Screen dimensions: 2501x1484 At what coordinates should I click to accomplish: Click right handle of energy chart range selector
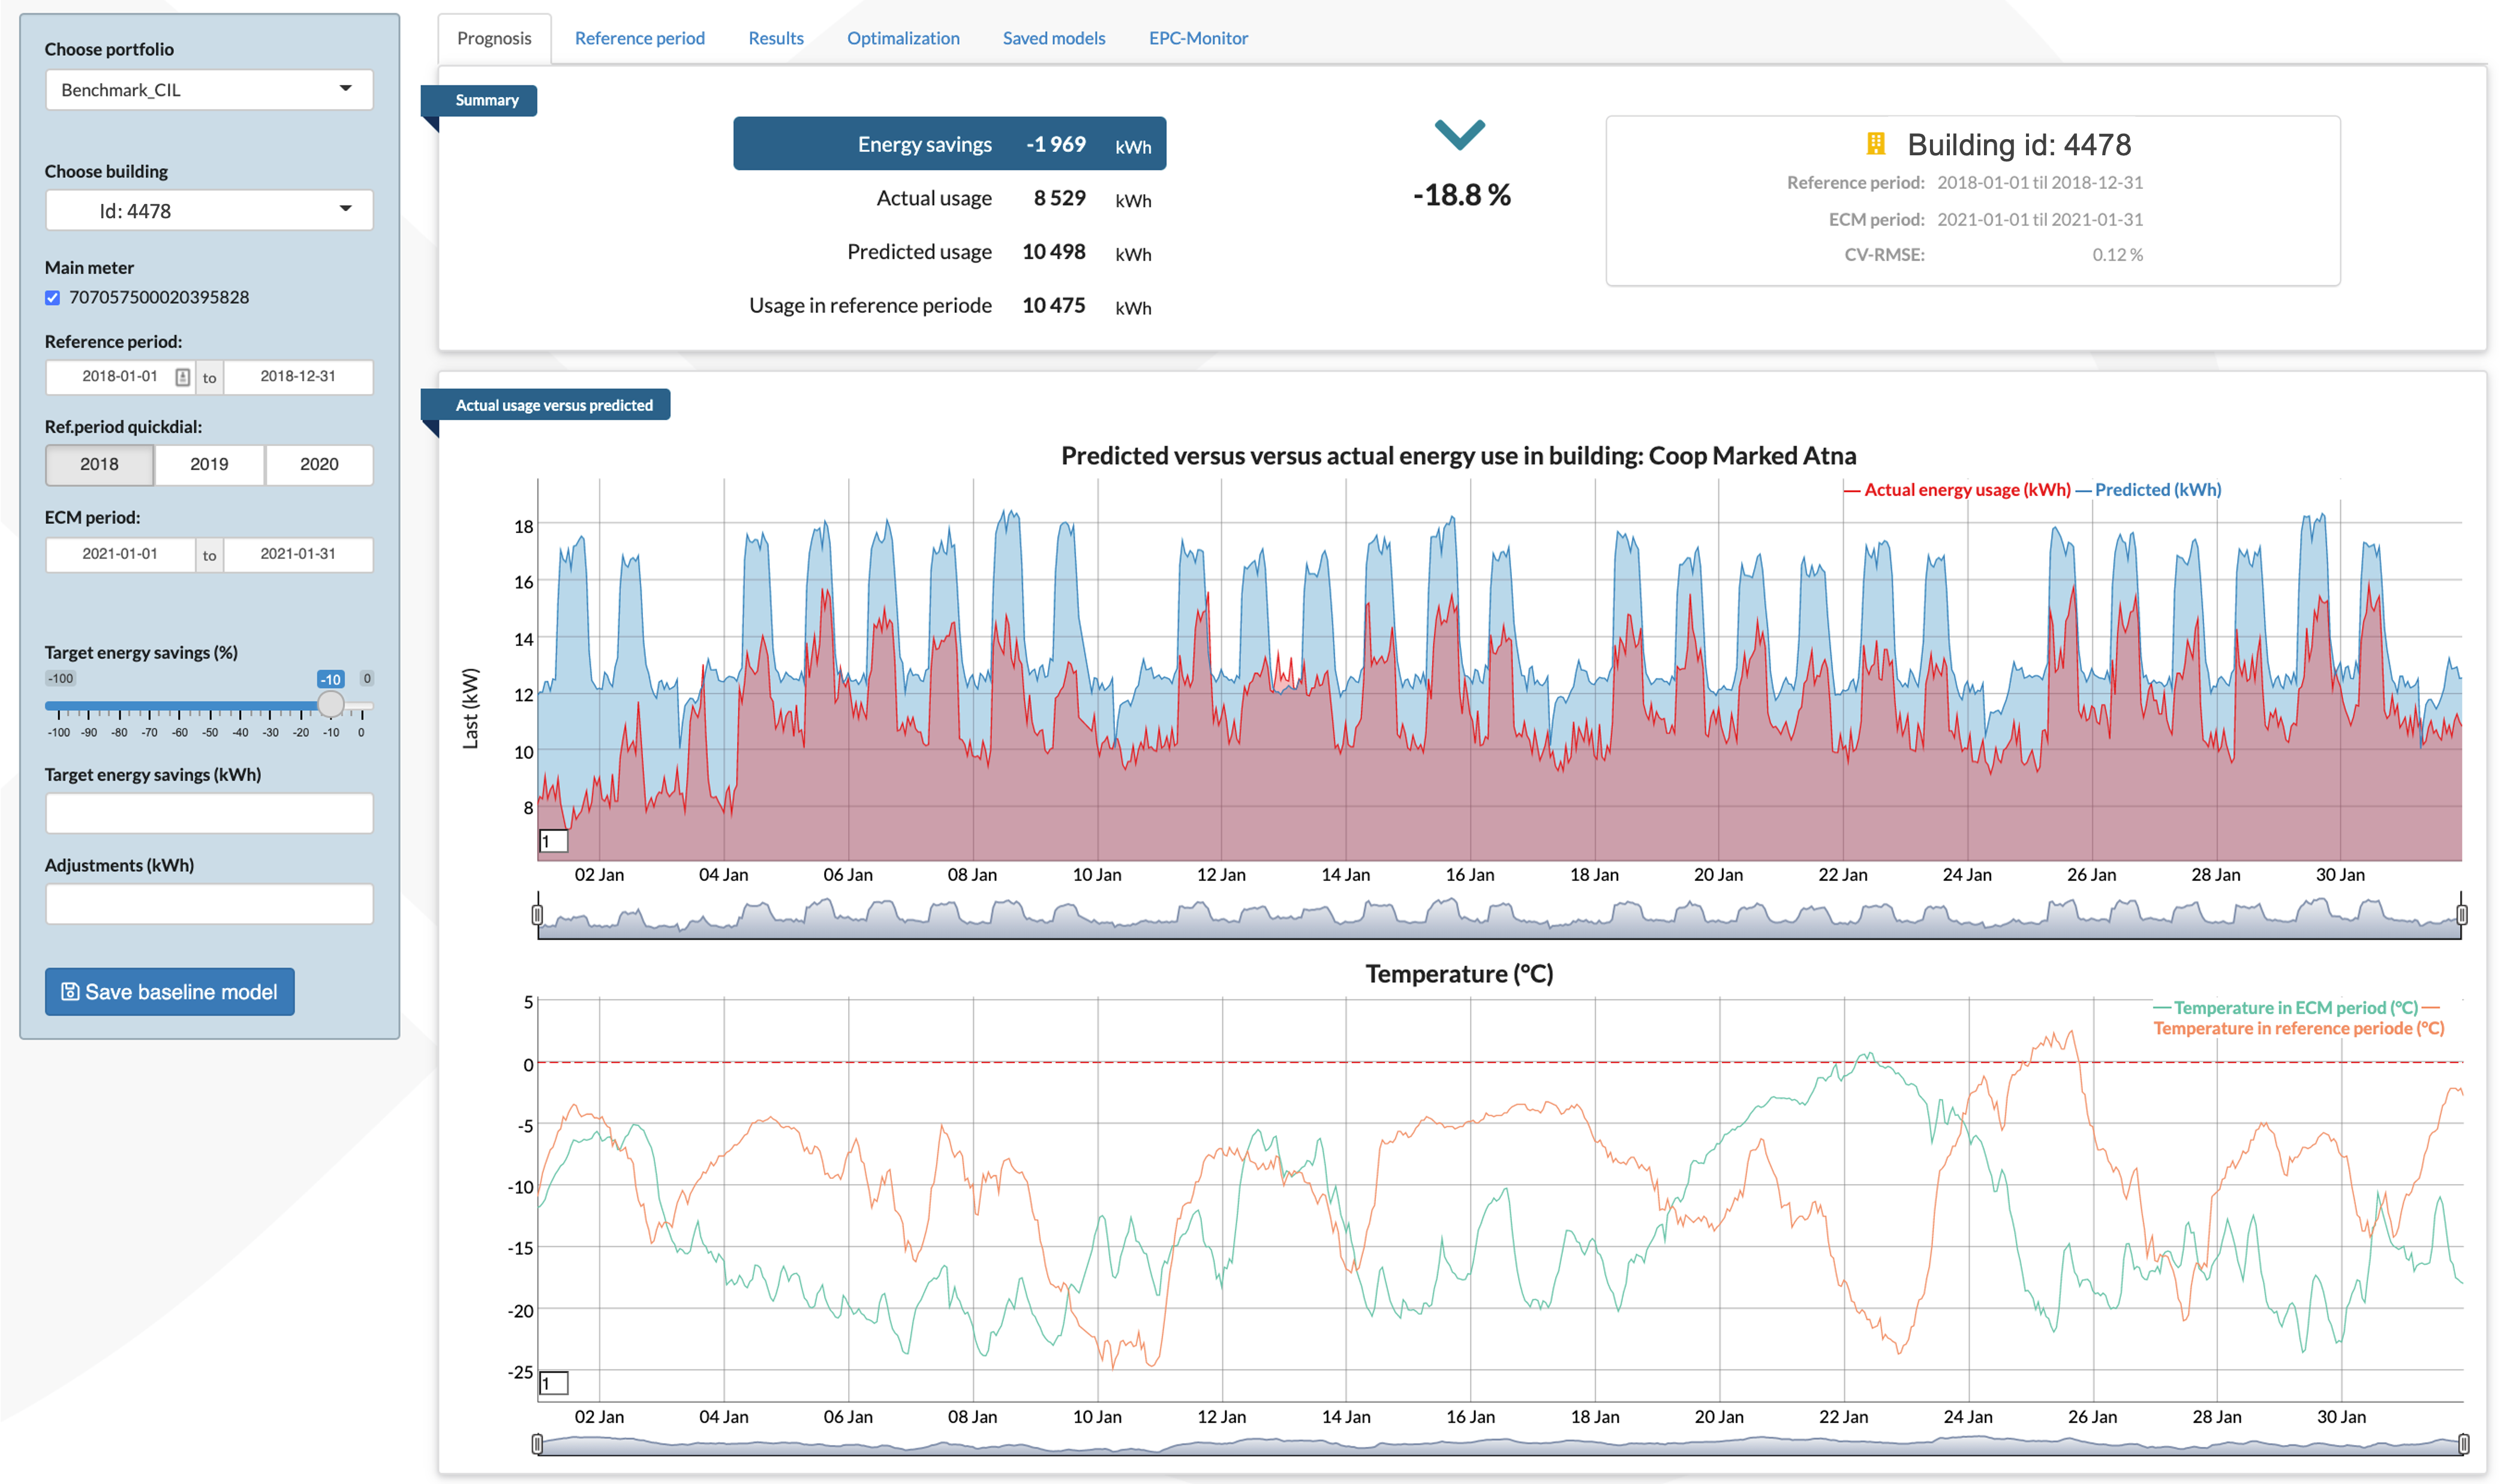point(2461,914)
